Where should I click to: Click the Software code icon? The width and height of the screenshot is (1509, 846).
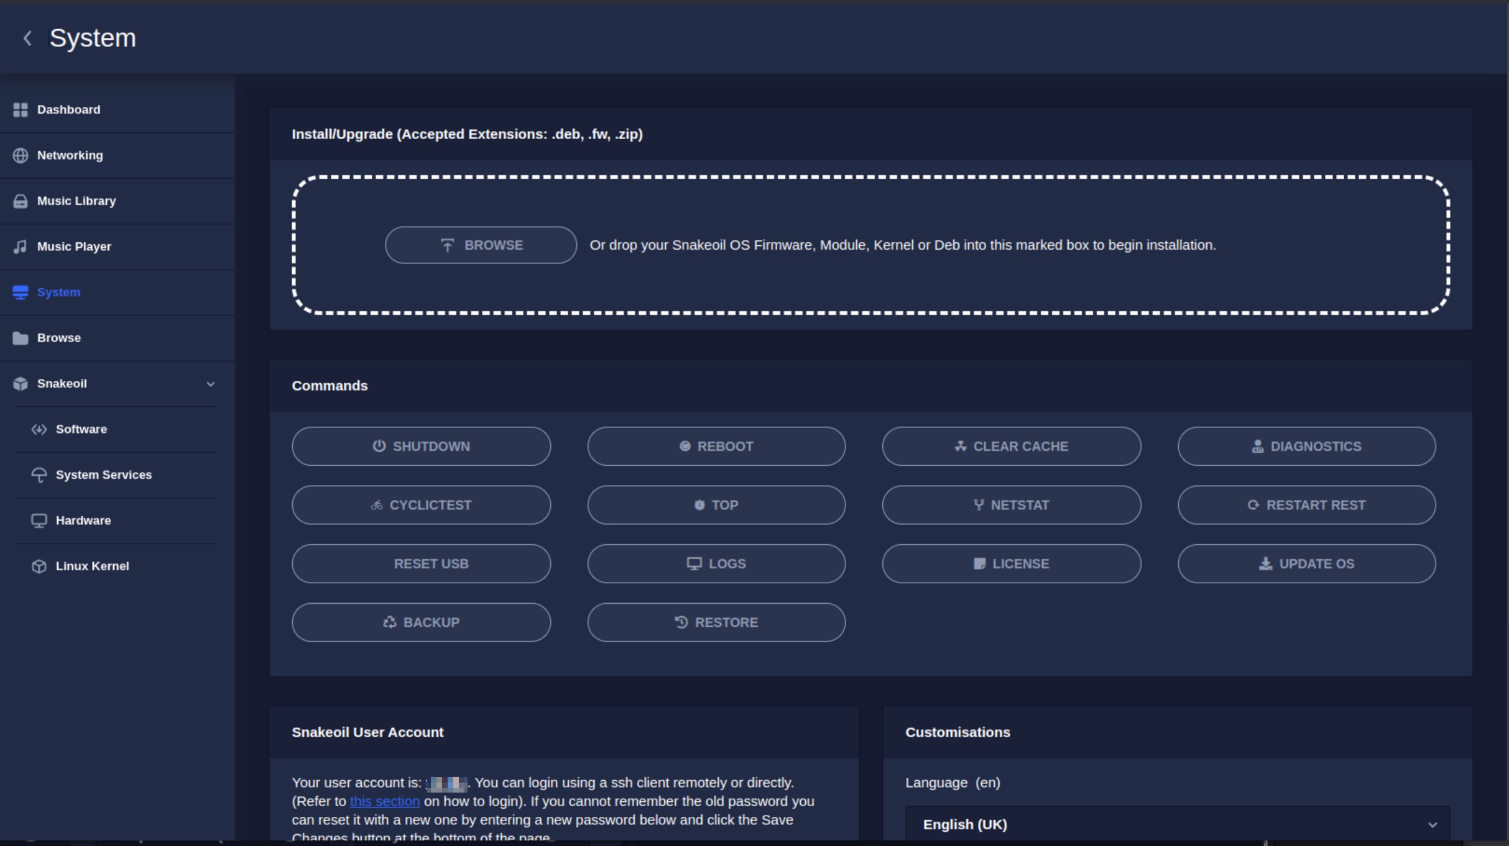pos(39,429)
